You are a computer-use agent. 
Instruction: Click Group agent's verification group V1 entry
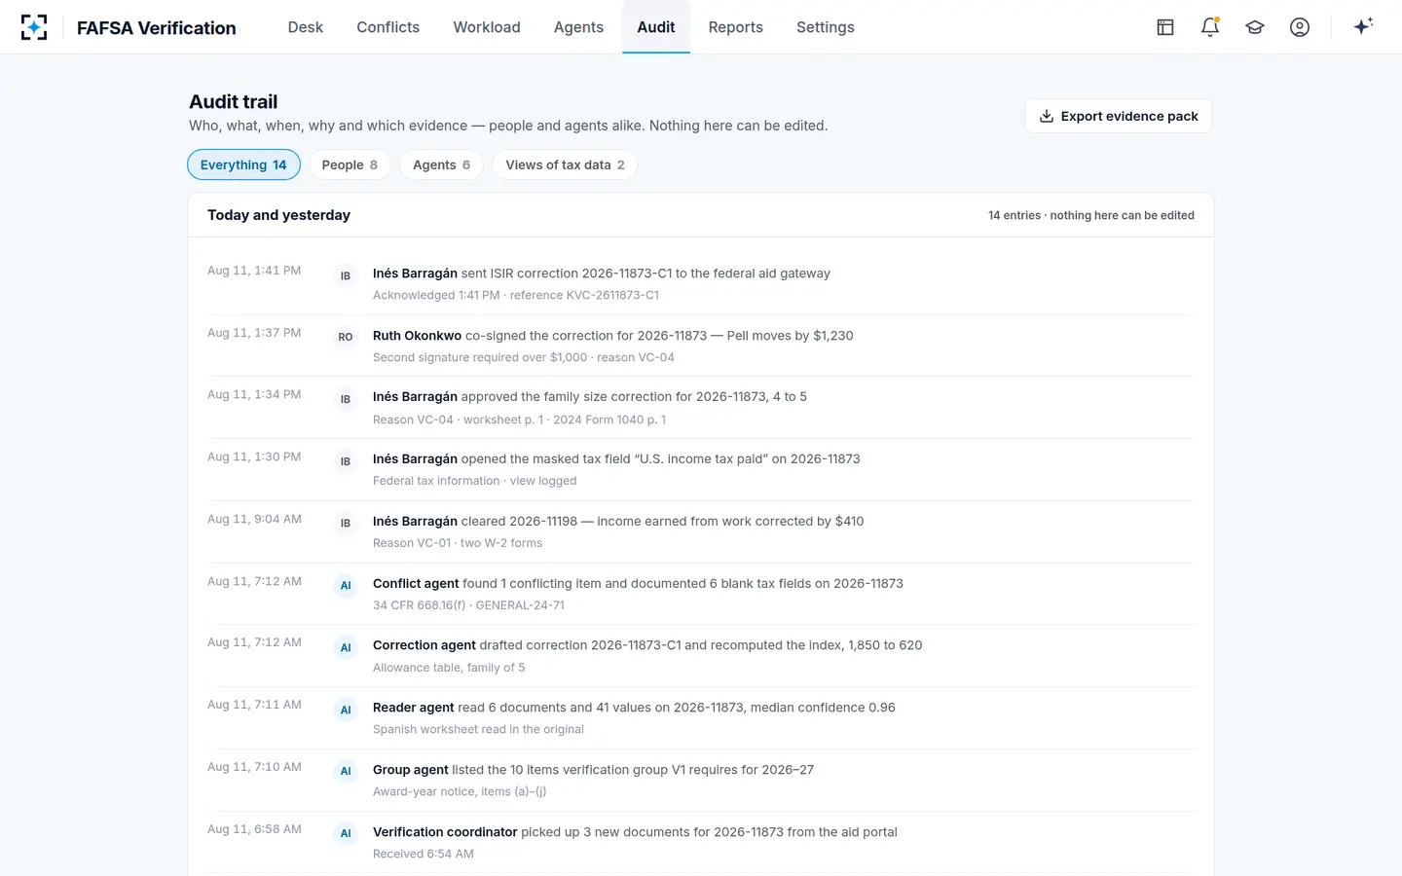pyautogui.click(x=701, y=781)
